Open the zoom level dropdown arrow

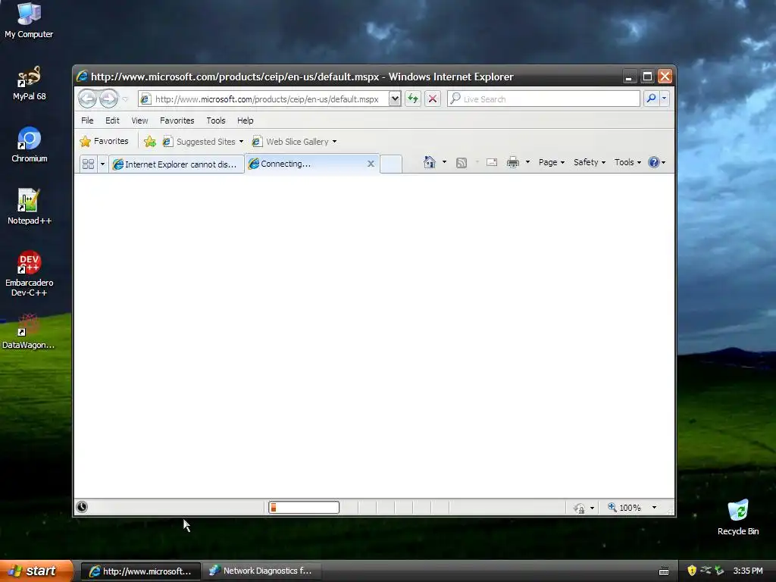click(654, 508)
